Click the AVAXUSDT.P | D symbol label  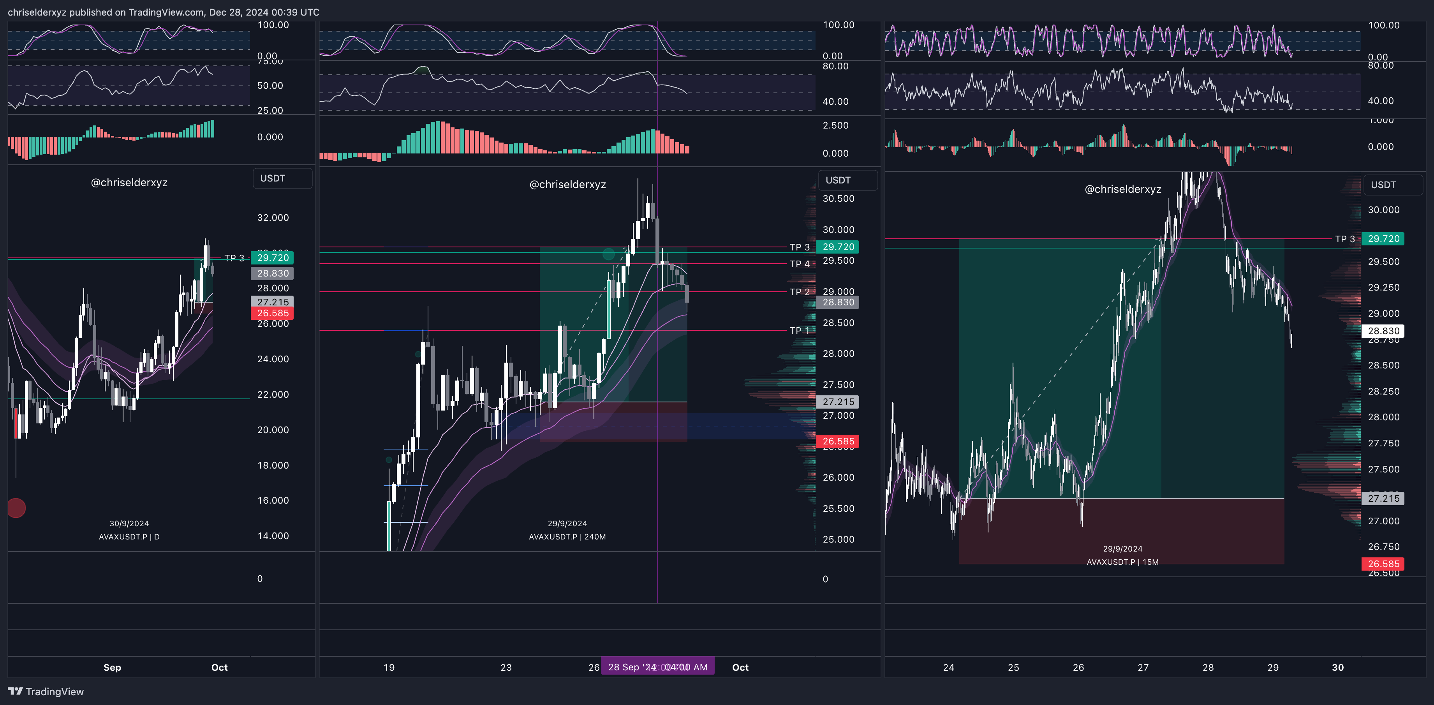[x=129, y=537]
